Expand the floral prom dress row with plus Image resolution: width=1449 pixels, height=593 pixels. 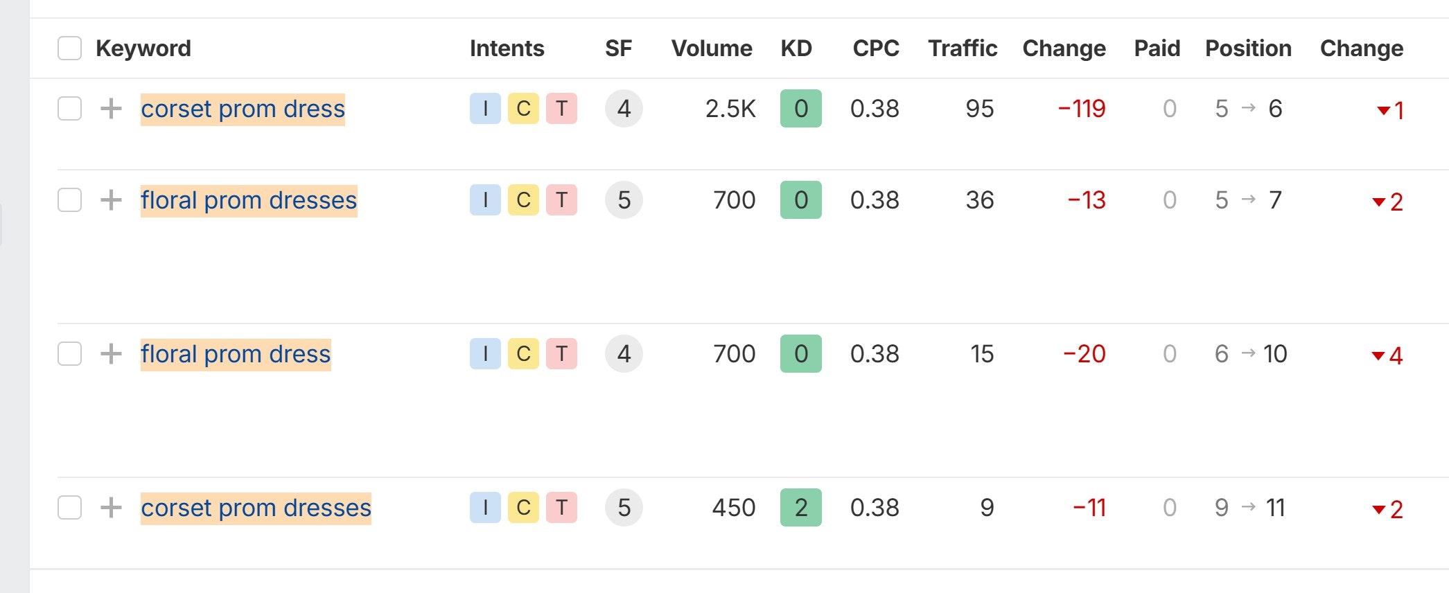(111, 354)
